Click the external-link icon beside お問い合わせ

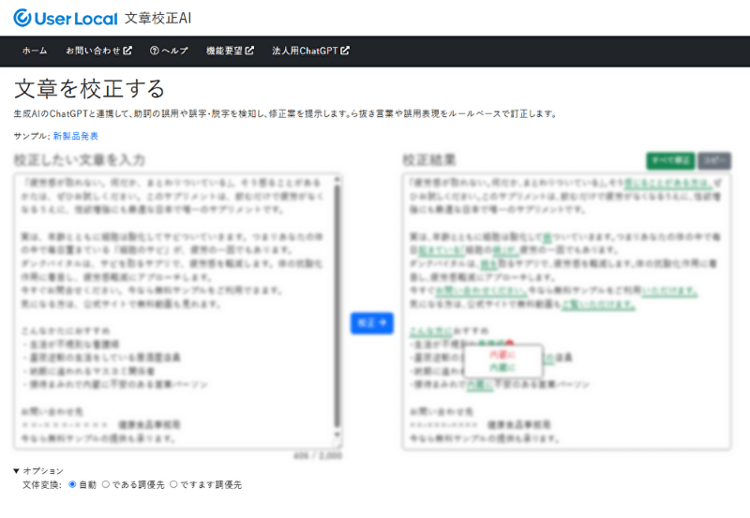coord(127,51)
